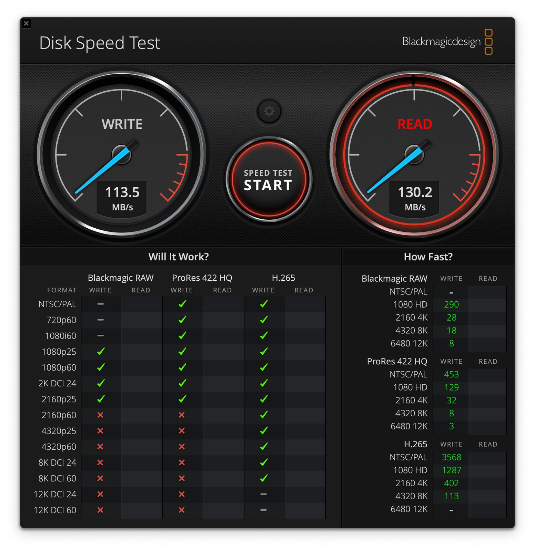Click the ProRes 422 HQ write cross for 12K DCI 24

click(182, 494)
